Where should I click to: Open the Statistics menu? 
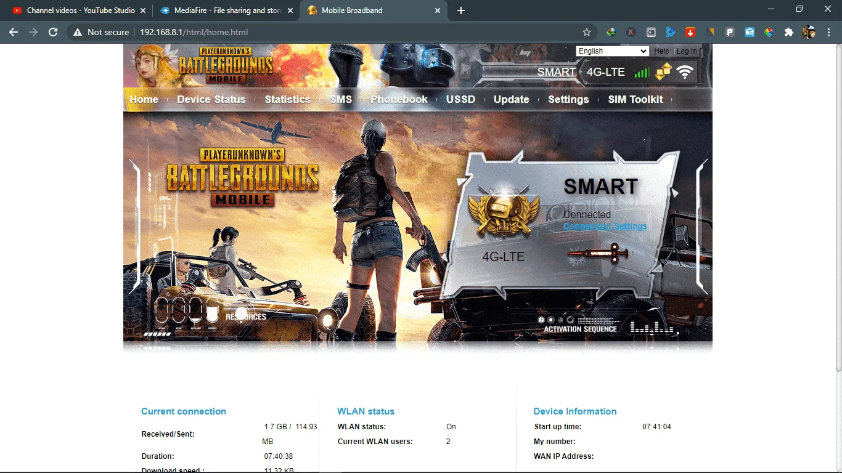(x=288, y=99)
